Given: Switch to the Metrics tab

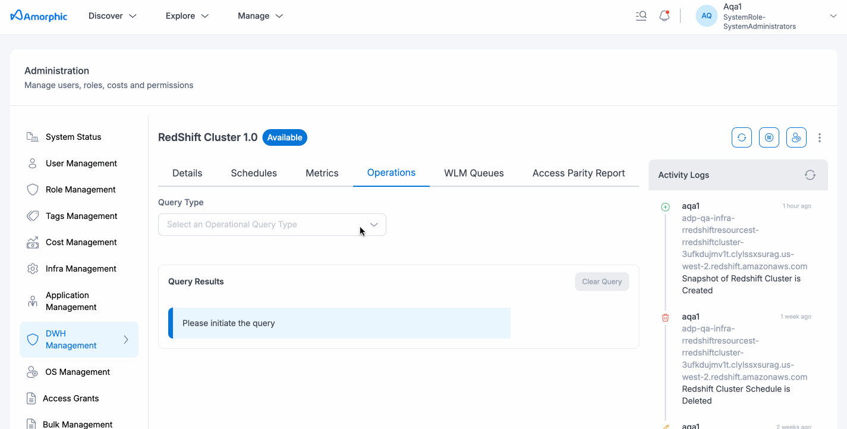Looking at the screenshot, I should click(x=322, y=173).
